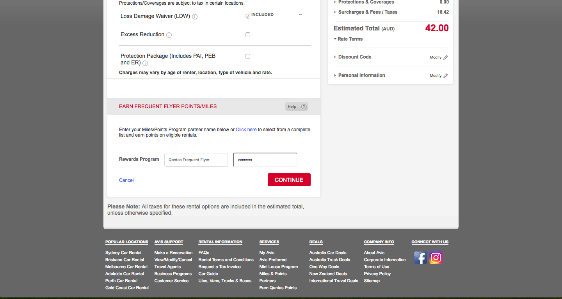Check the Protection Package checkbox
The width and height of the screenshot is (562, 299).
248,56
